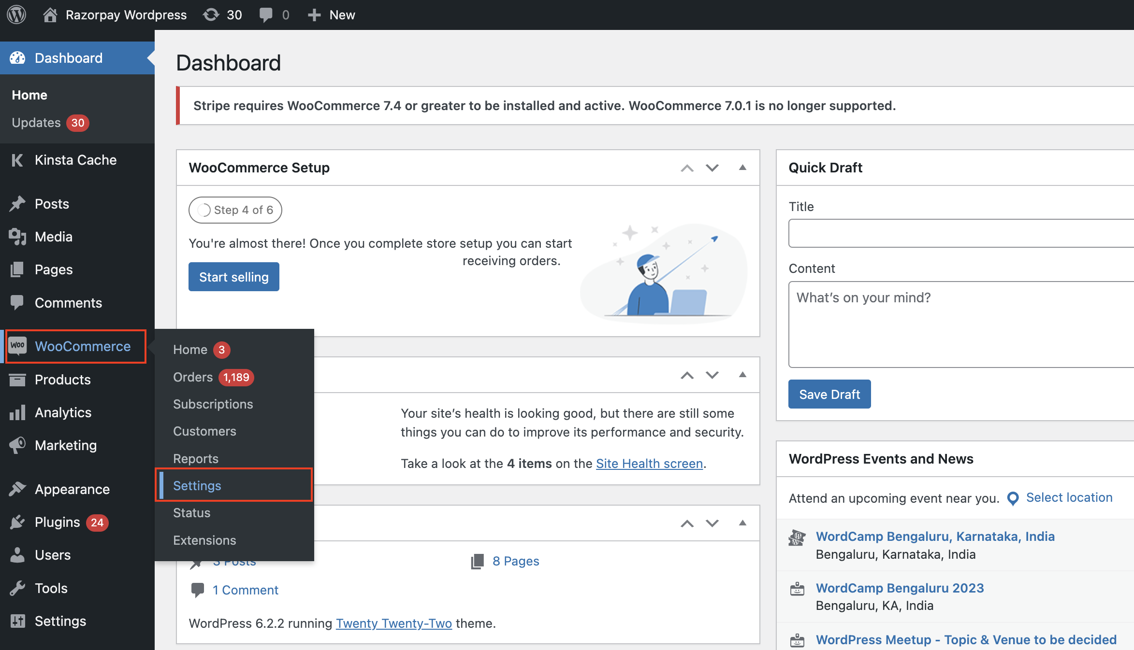Click the WordCamp Bengaluru Karnataka event icon

click(x=797, y=537)
